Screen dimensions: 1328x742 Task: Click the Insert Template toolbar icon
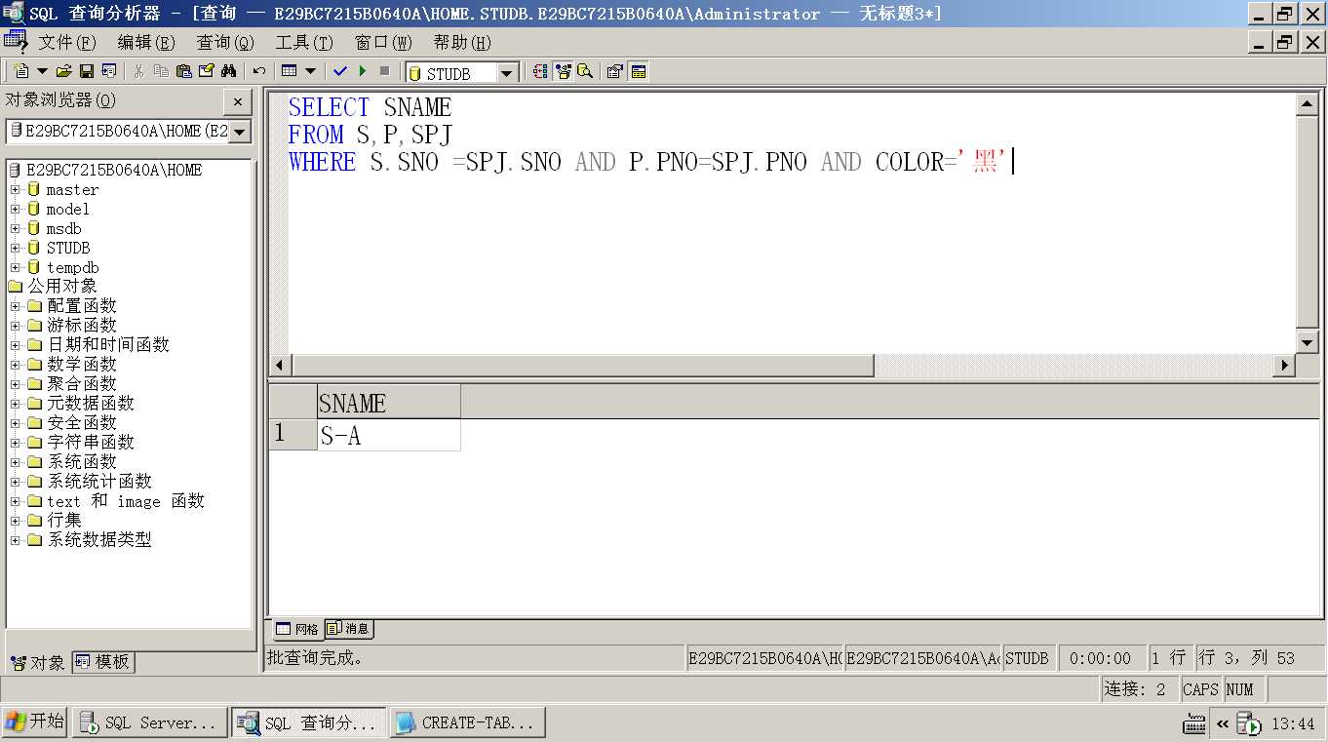click(x=108, y=71)
